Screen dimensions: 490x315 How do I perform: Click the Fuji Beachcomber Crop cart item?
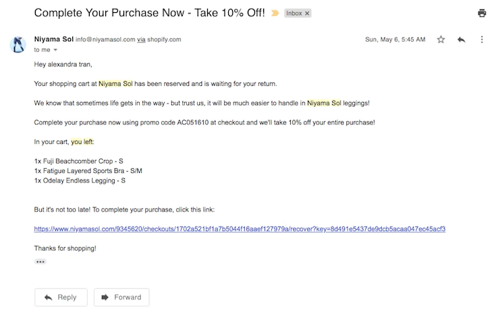(80, 161)
